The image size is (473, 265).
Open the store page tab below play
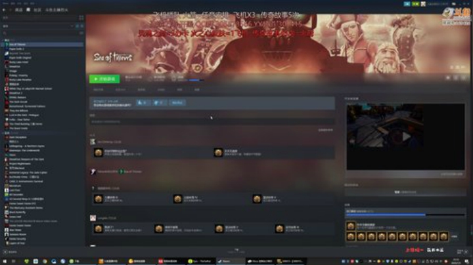[x=99, y=90]
